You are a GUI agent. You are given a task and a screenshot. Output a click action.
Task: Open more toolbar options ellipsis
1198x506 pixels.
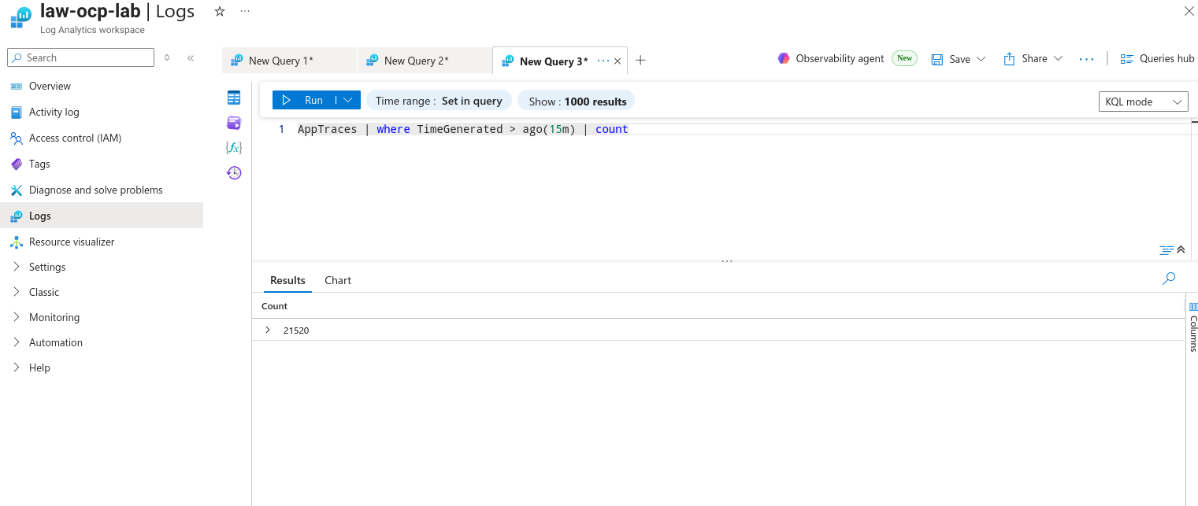click(1086, 59)
